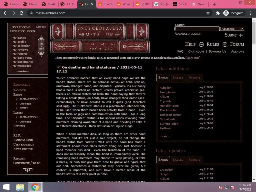Switch Latest updates to Labels tab
Image resolution: width=256 pixels, height=192 pixels.
tap(178, 160)
